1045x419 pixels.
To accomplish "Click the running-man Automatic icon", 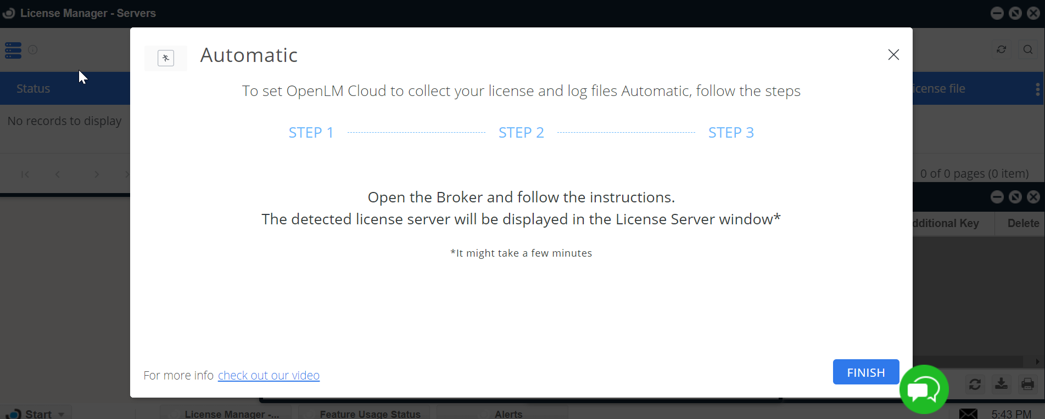I will (166, 58).
